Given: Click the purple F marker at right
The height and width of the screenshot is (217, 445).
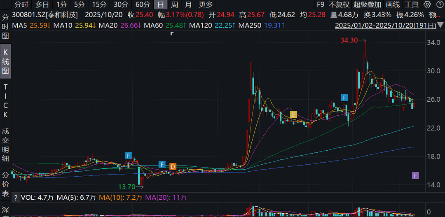Looking at the screenshot, I should point(415,176).
